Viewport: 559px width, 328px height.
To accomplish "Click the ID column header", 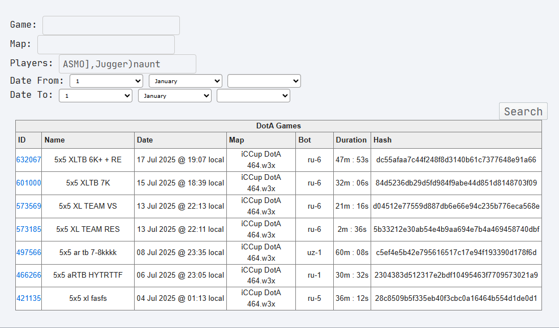I will tap(28, 140).
